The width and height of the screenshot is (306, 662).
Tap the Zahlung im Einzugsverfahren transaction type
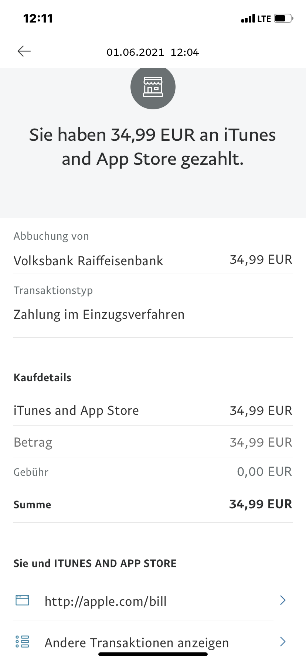[99, 314]
